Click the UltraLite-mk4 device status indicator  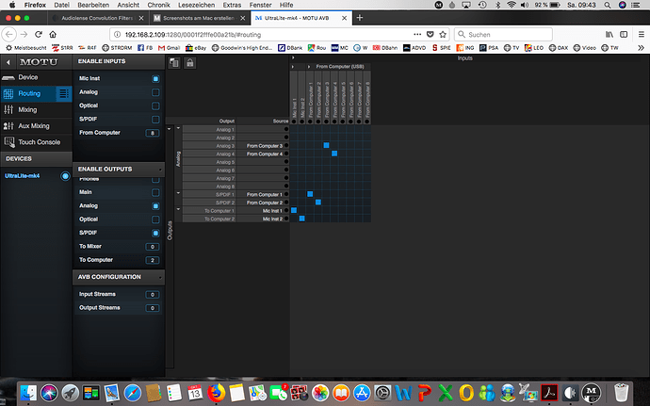tap(65, 176)
